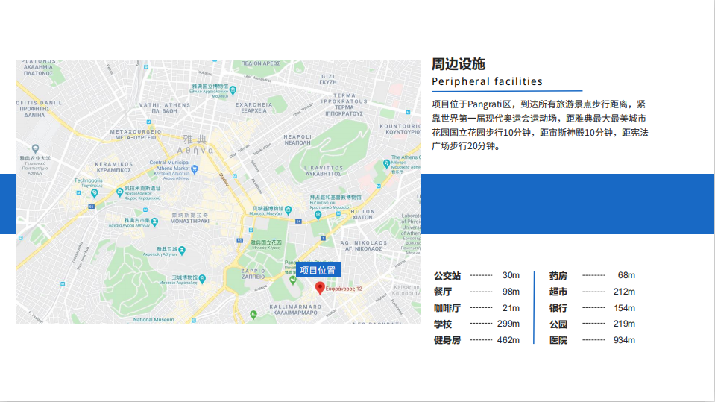Select the 公交站 30m distance row
Screen dimensions: 715x402
(x=476, y=276)
